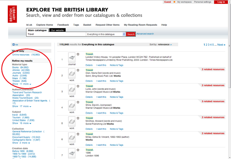Open work thumbnail for Glen, Marla Dell
Screen dimensions: 231x159
72,74
